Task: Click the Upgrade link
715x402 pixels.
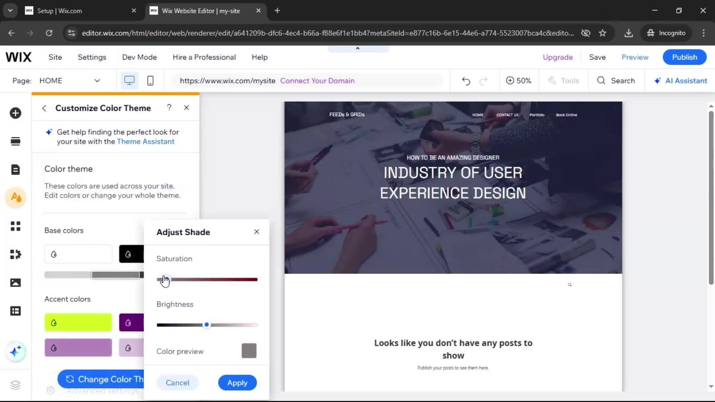Action: (x=557, y=57)
